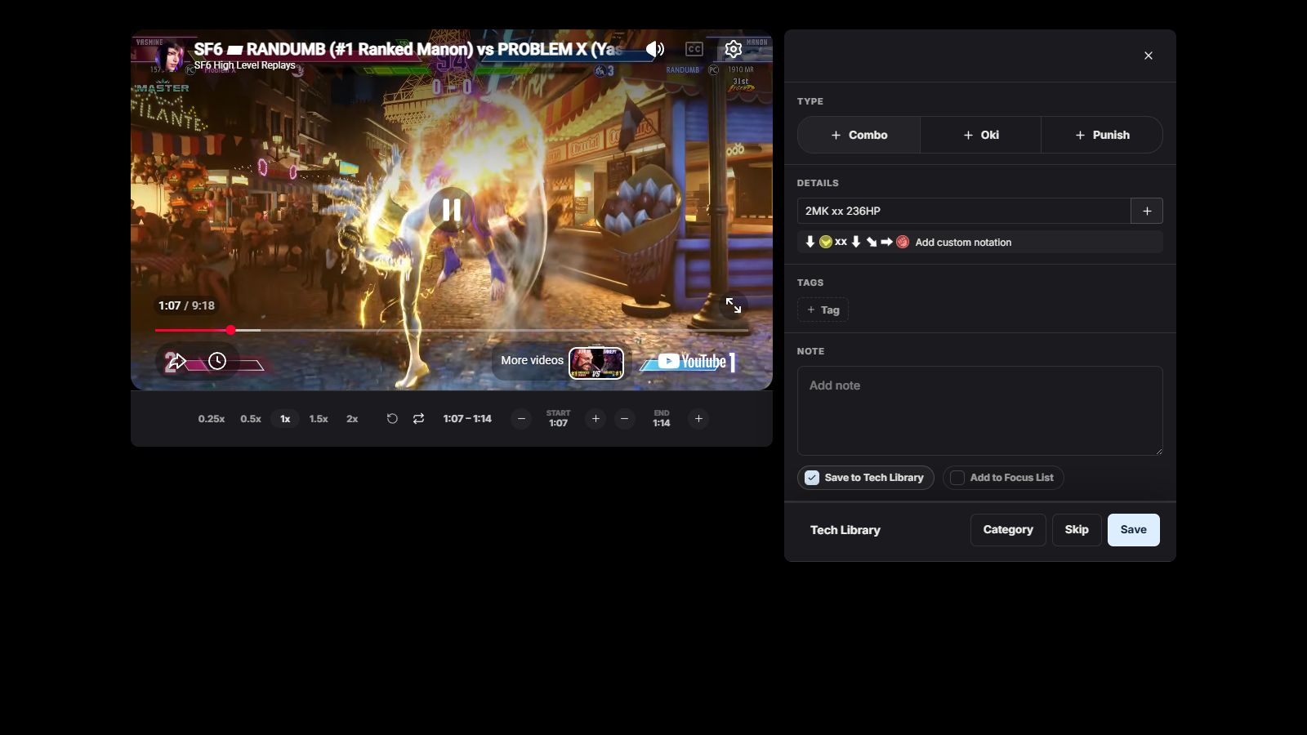Image resolution: width=1307 pixels, height=735 pixels.
Task: Increase START time with plus button
Action: pyautogui.click(x=596, y=419)
